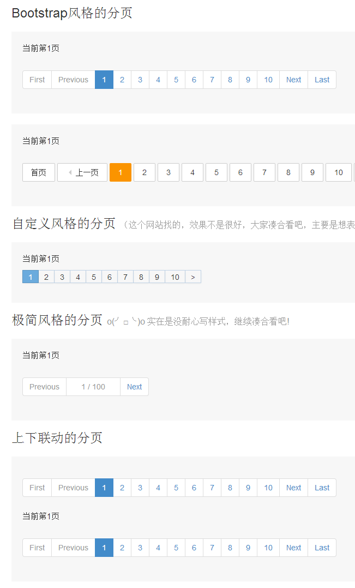
Task: Click Next beside the 1 / 100 indicator
Action: pyautogui.click(x=134, y=387)
